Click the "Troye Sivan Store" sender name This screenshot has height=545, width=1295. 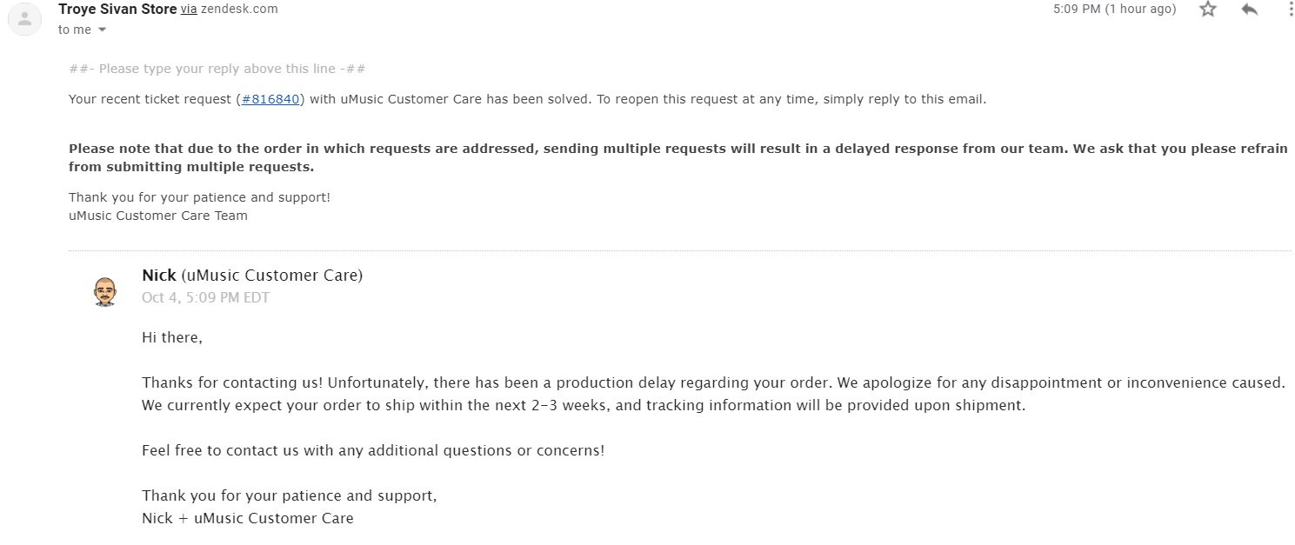pyautogui.click(x=117, y=9)
